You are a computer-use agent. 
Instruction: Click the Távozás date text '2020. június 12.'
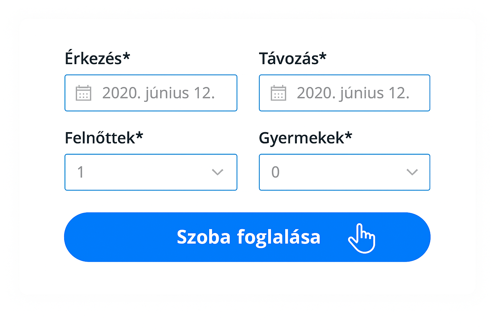[353, 93]
